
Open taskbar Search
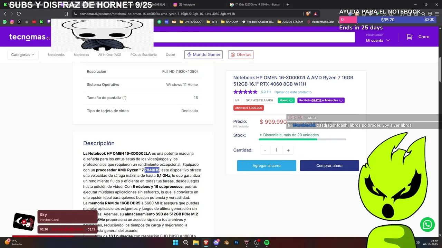click(186, 242)
